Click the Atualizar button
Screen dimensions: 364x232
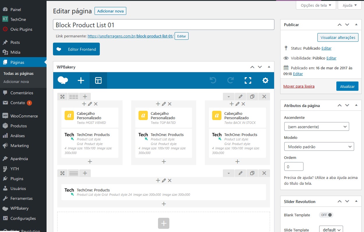point(347,86)
